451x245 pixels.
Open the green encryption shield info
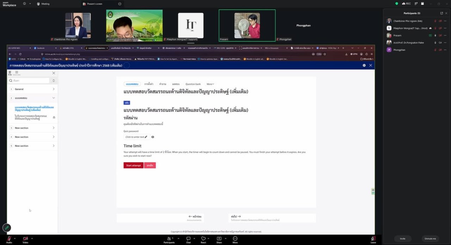point(397,4)
